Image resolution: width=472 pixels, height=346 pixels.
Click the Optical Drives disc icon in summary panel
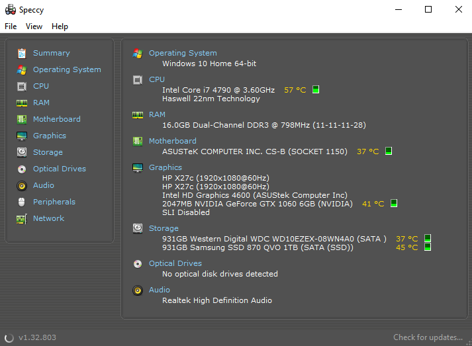point(138,264)
